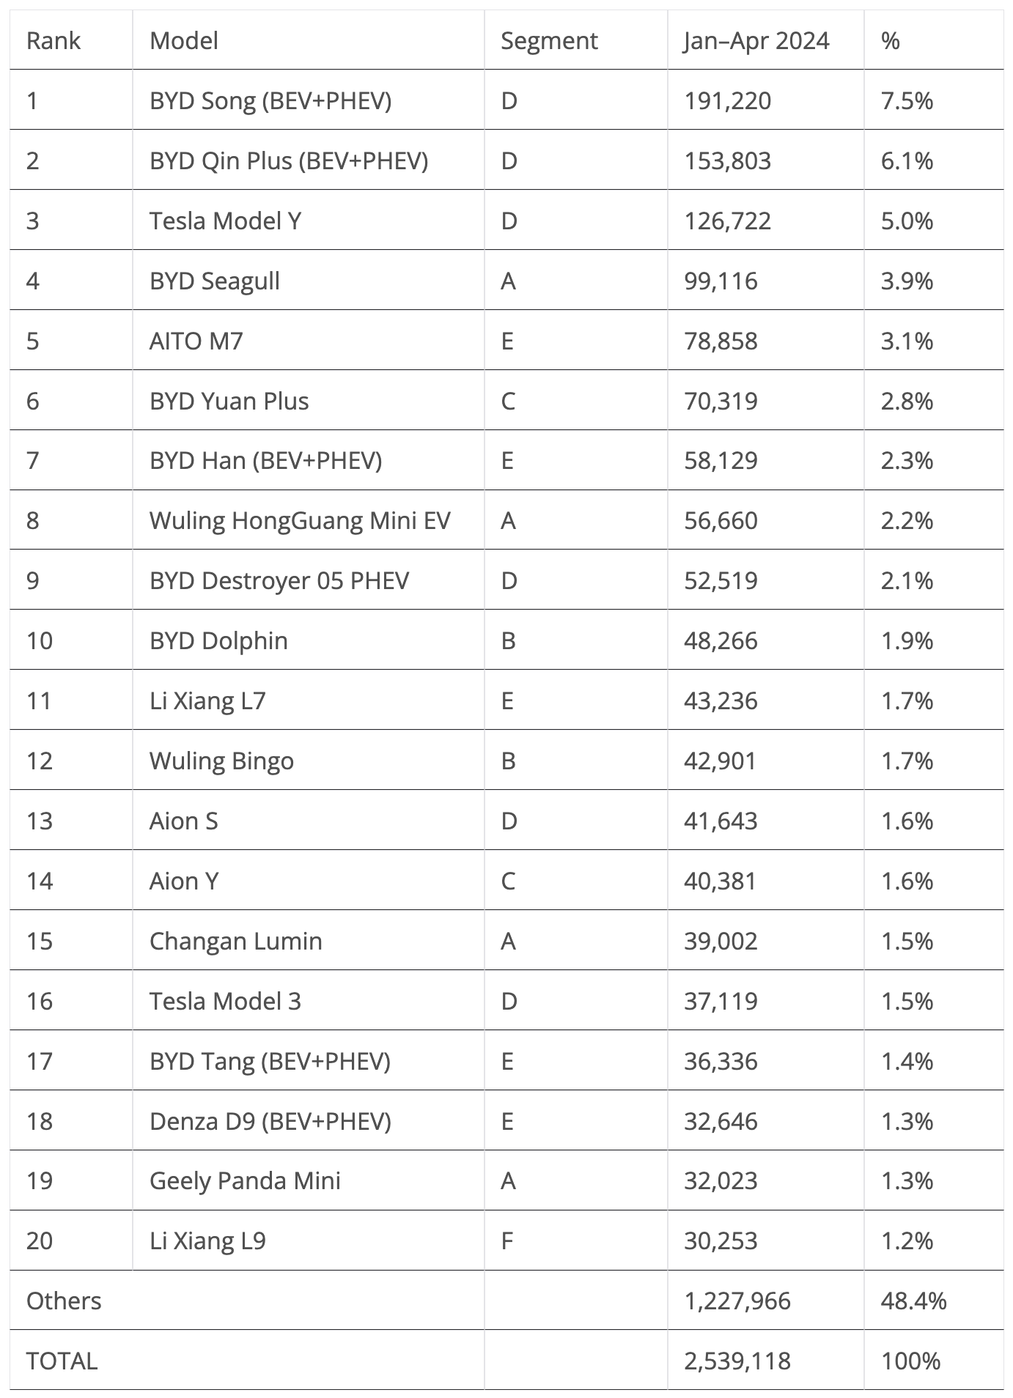
Task: Click the Model column header
Action: pos(184,41)
